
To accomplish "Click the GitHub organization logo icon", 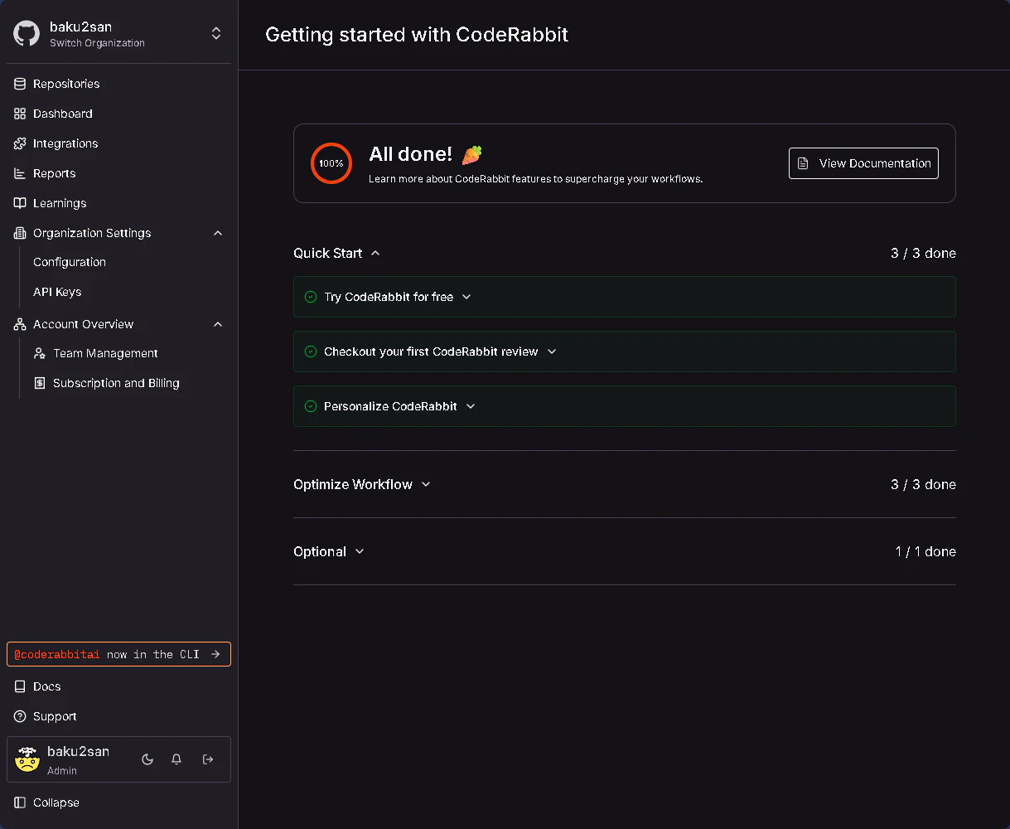I will [x=27, y=34].
